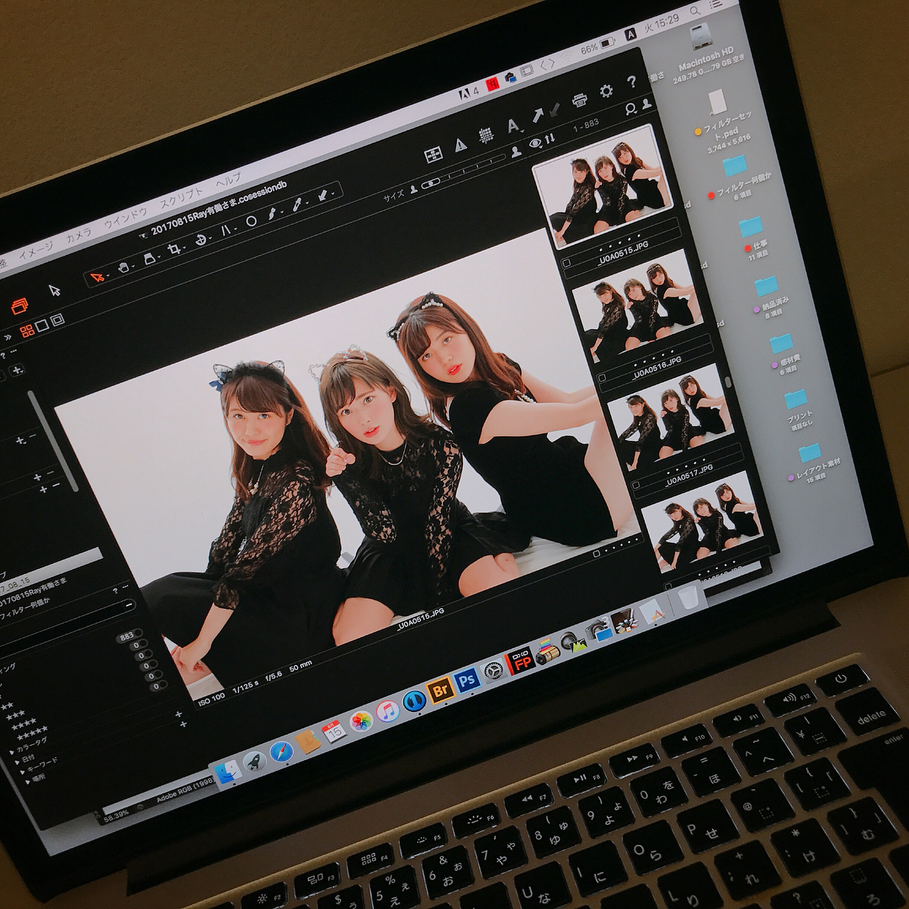Viewport: 909px width, 909px height.
Task: Tick the checkbox beside _U0A0515.JPG thumbnail
Action: [x=566, y=263]
